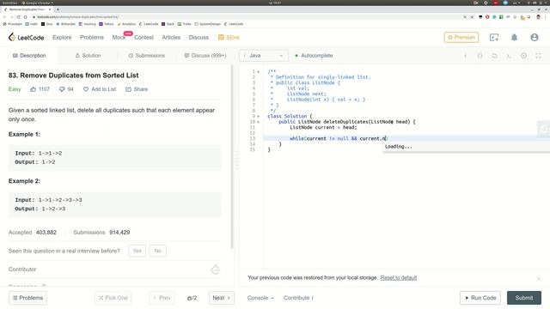Open Explore in the navigation bar
550x309 pixels.
click(x=62, y=37)
